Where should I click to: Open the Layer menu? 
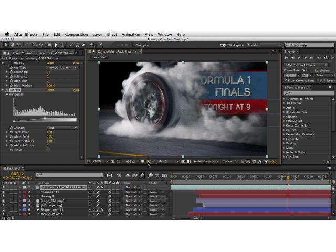click(97, 34)
